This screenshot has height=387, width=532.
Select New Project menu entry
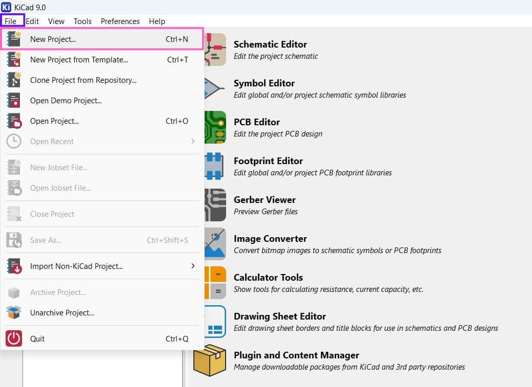53,39
